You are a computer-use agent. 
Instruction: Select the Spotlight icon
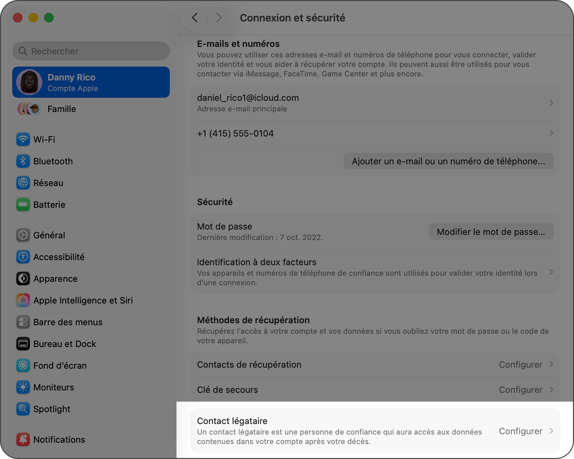[x=23, y=409]
